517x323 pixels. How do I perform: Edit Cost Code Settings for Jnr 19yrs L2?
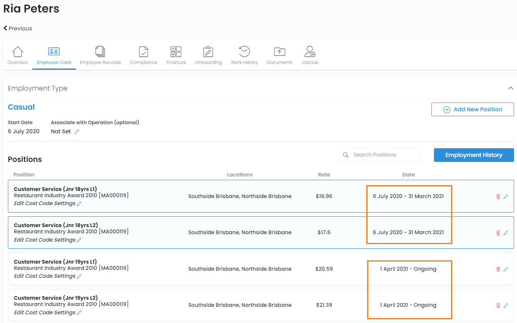(47, 313)
